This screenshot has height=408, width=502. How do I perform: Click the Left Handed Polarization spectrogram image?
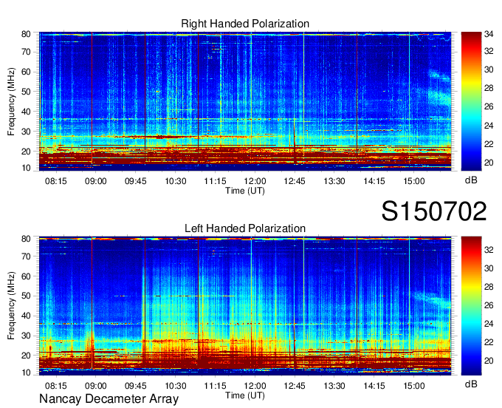click(245, 306)
